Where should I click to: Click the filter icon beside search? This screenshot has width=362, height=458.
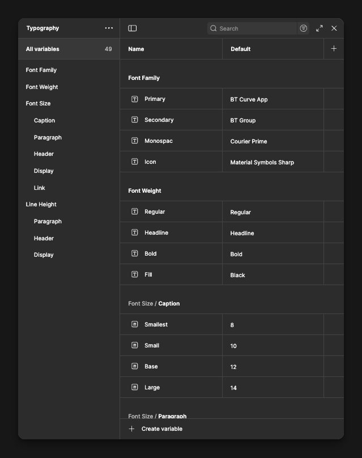[x=304, y=28]
